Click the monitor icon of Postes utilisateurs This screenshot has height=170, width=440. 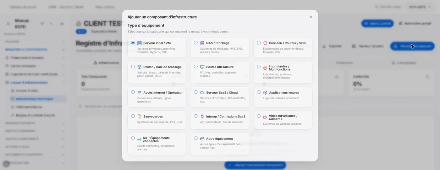click(202, 67)
